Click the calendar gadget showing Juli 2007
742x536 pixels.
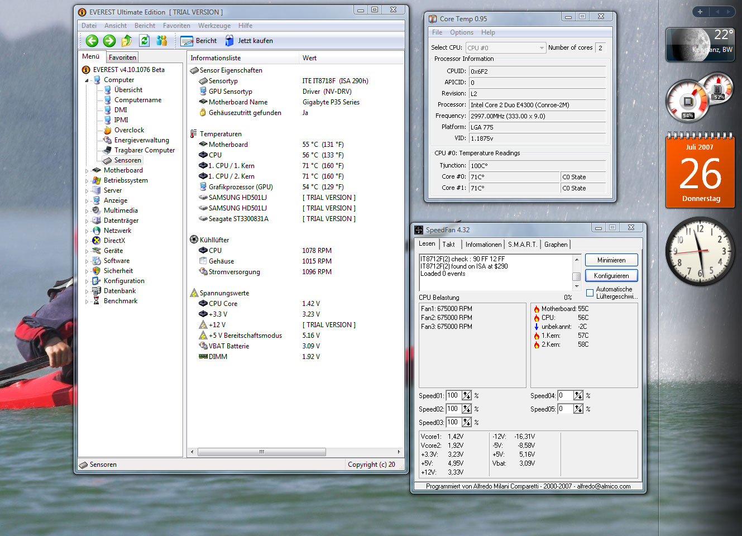tap(700, 171)
